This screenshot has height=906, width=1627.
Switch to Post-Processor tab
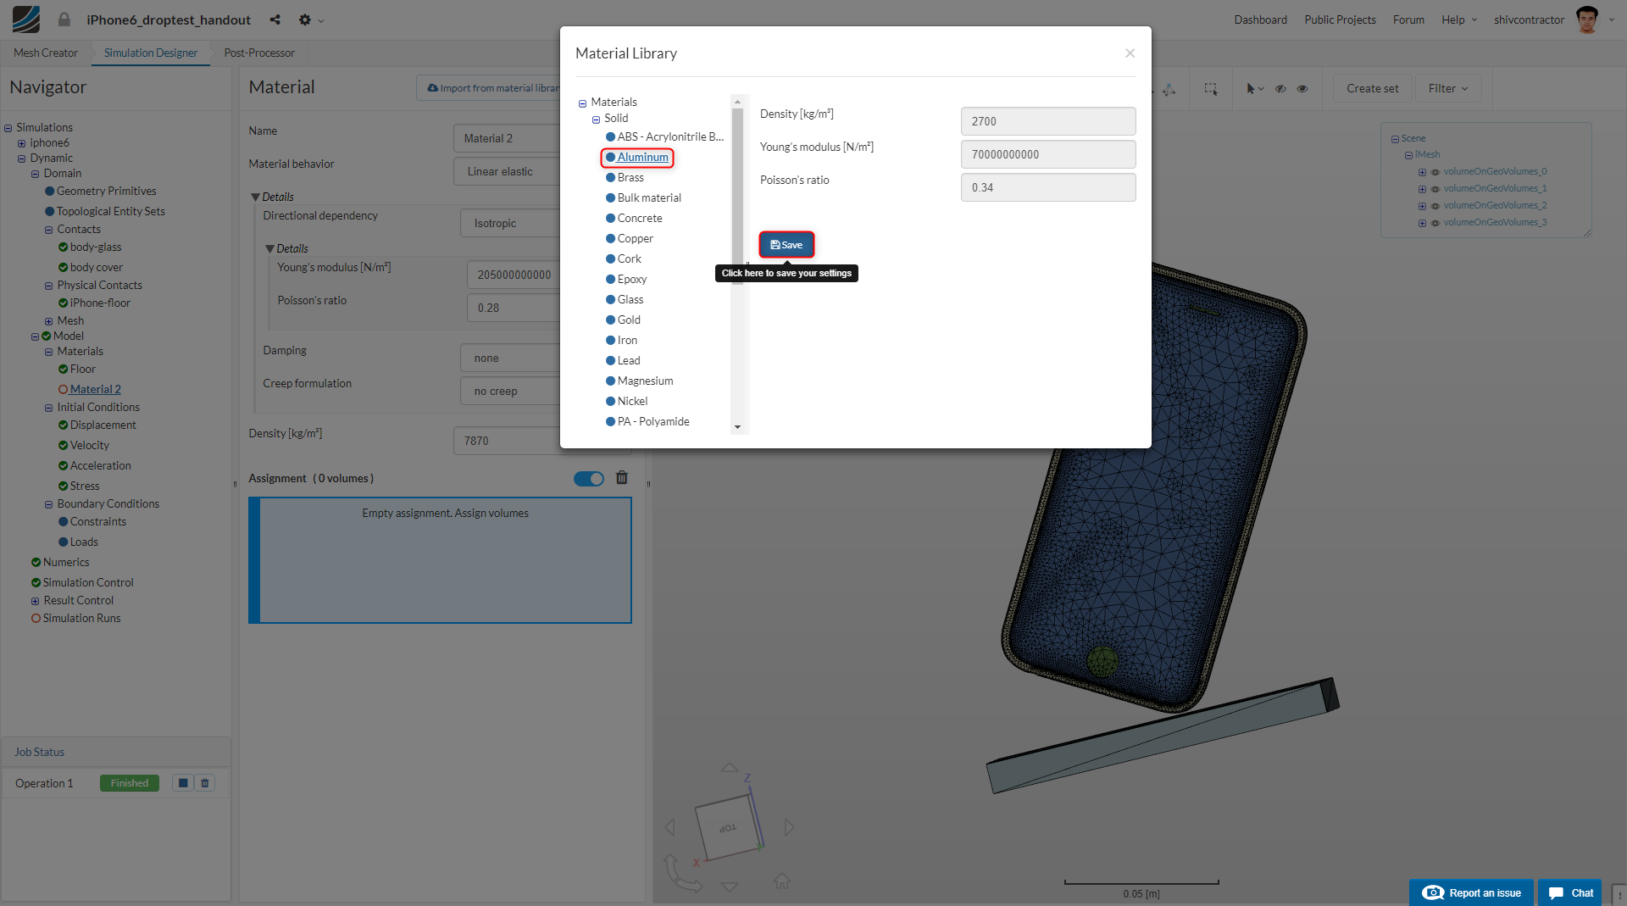(259, 53)
